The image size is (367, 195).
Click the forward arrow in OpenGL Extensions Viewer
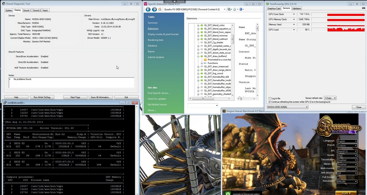click(154, 9)
